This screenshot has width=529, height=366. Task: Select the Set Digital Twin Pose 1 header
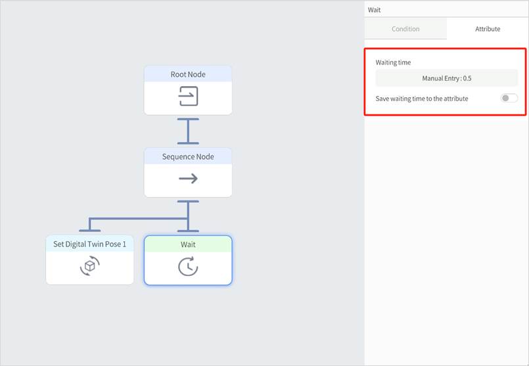pos(89,244)
